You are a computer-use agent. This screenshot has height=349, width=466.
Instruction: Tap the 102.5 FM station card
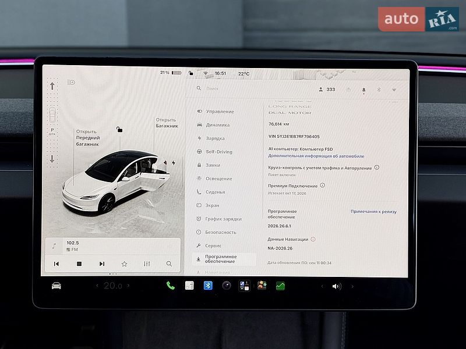112,246
